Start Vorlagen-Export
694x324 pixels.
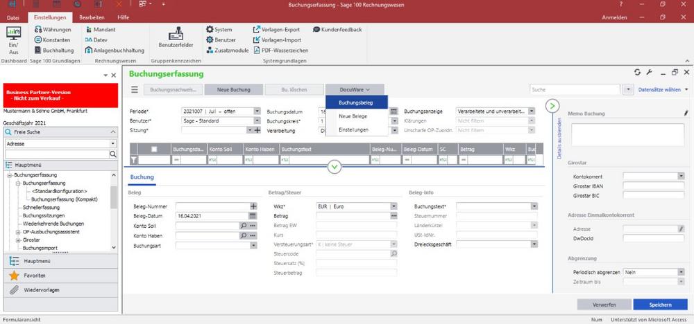(x=276, y=30)
